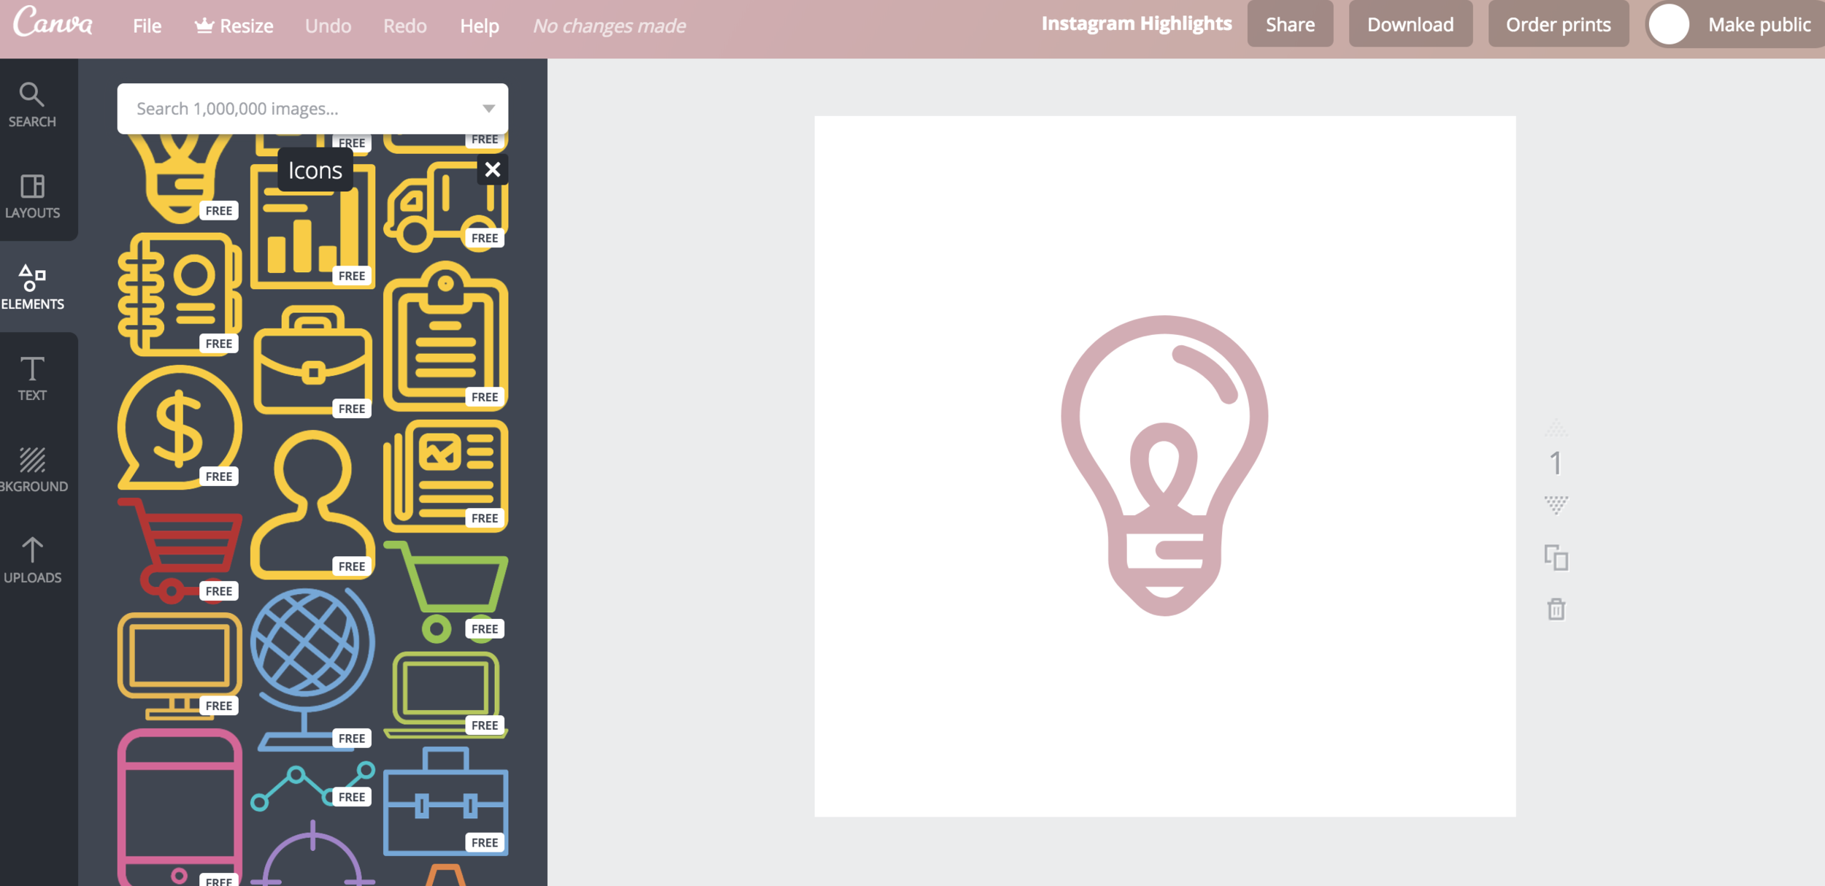Image resolution: width=1825 pixels, height=886 pixels.
Task: Add the yellow clipboard icon
Action: pos(445,336)
